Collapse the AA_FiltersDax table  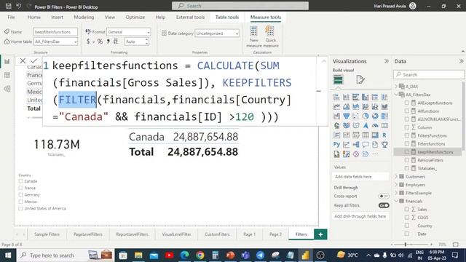[396, 95]
